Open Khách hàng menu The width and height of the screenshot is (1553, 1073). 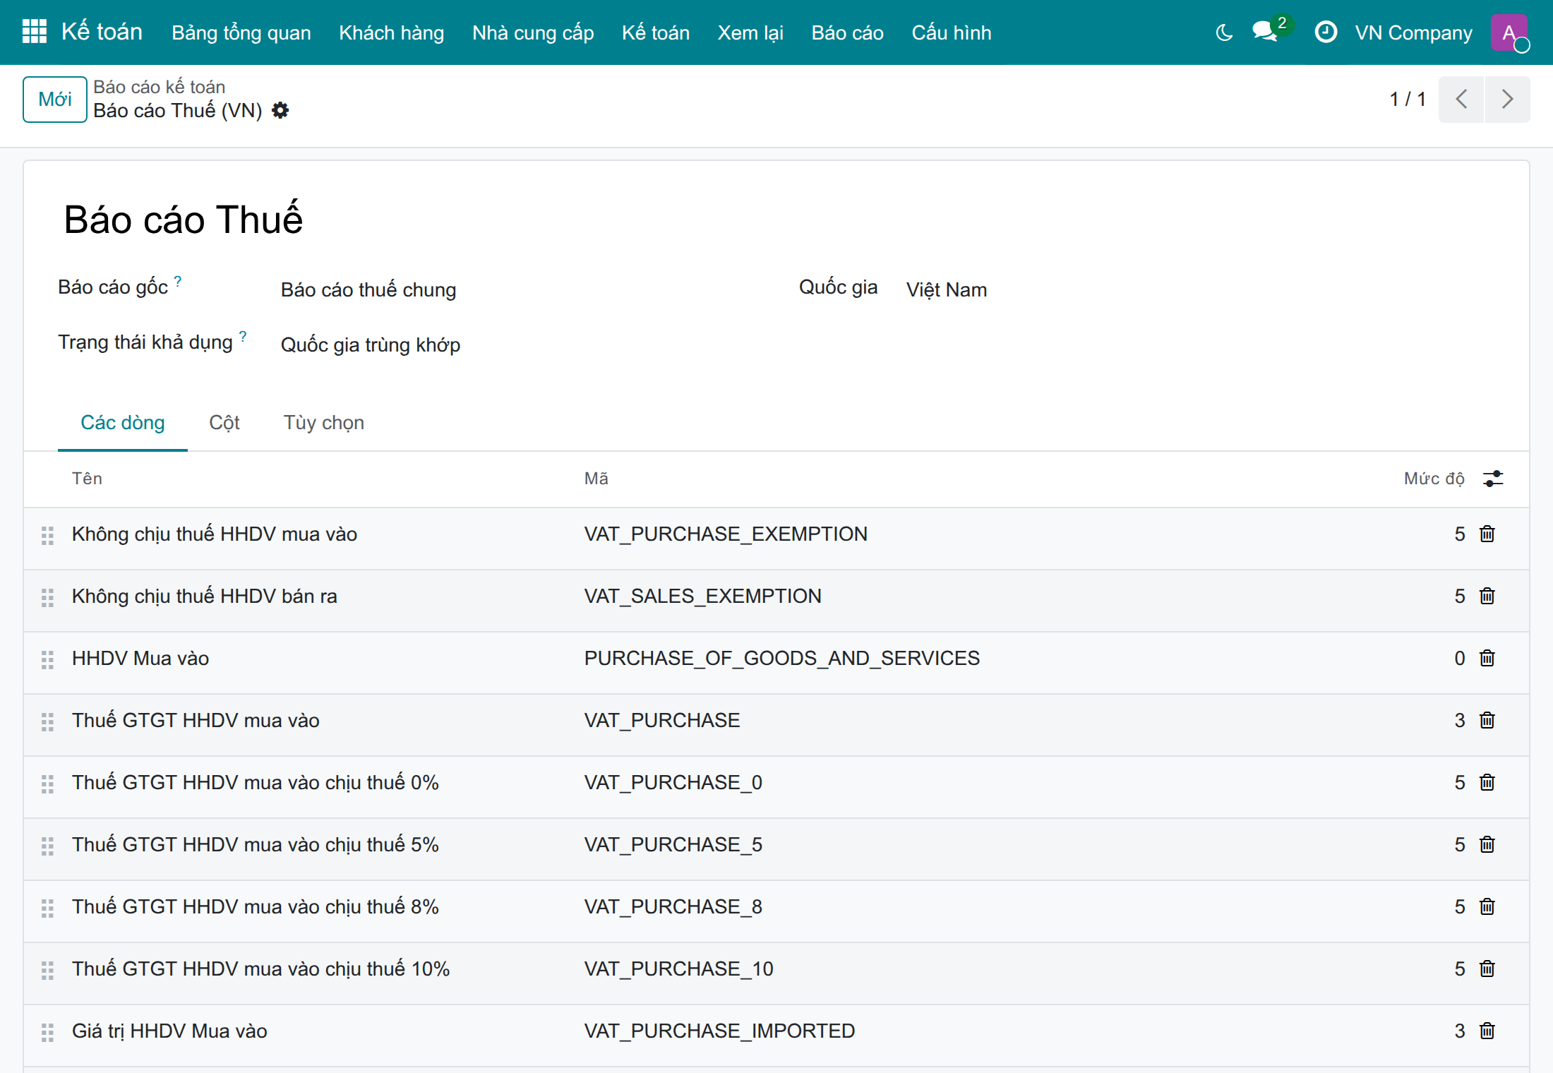coord(392,32)
